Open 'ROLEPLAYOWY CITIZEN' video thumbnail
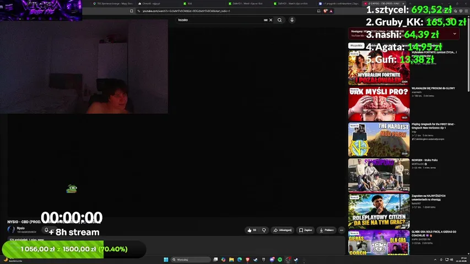The width and height of the screenshot is (470, 264). tap(379, 211)
